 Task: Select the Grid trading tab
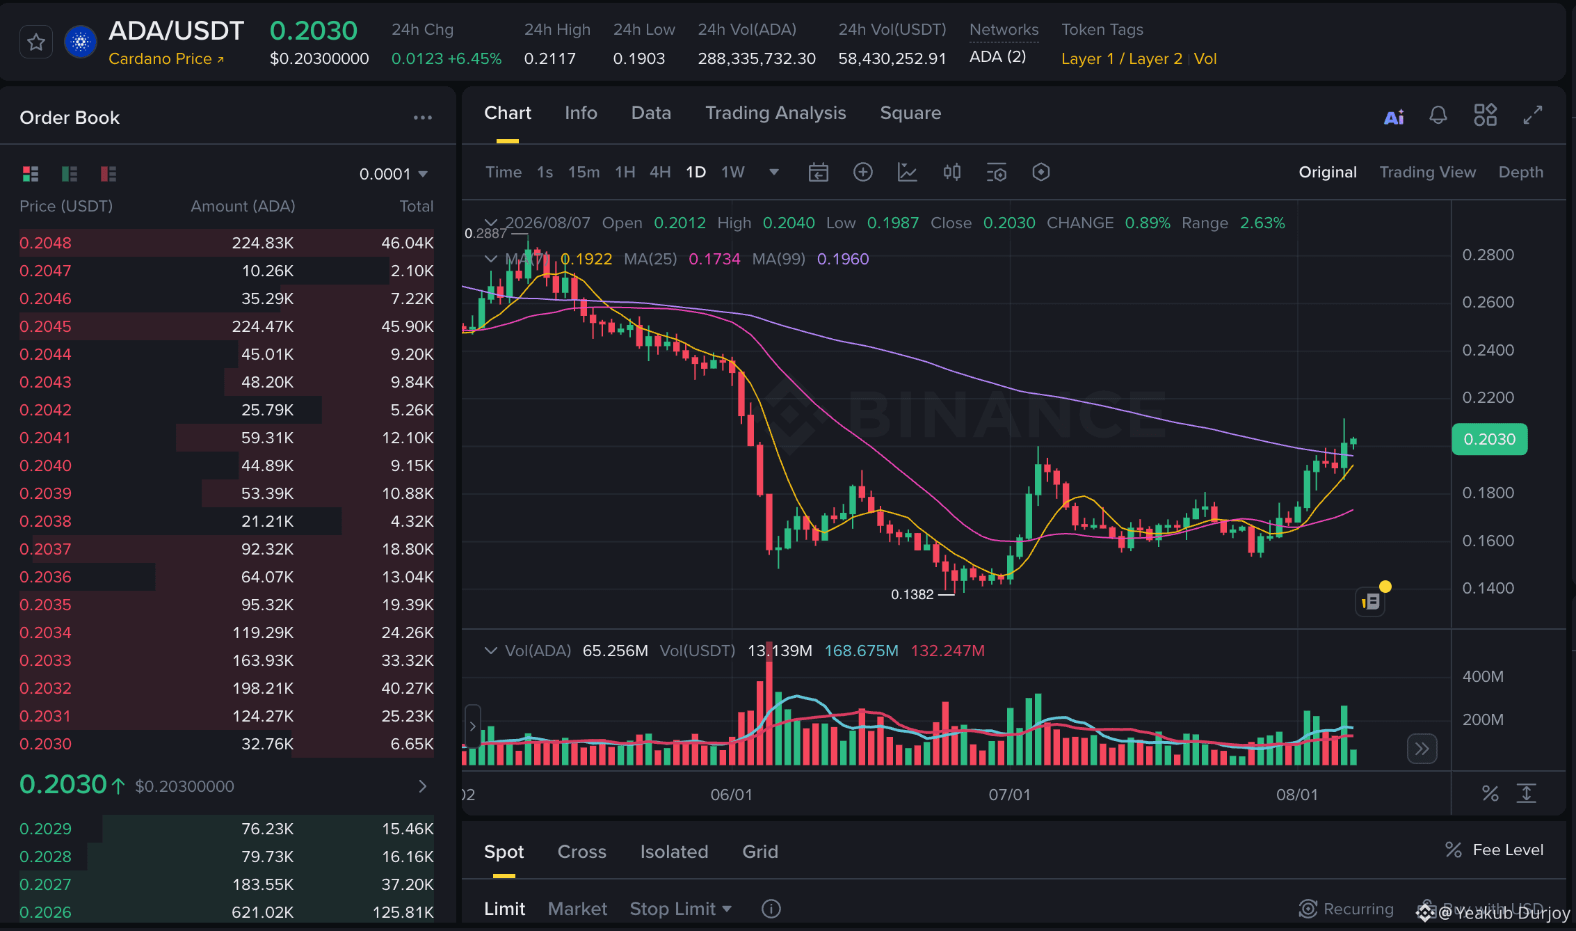(x=760, y=852)
